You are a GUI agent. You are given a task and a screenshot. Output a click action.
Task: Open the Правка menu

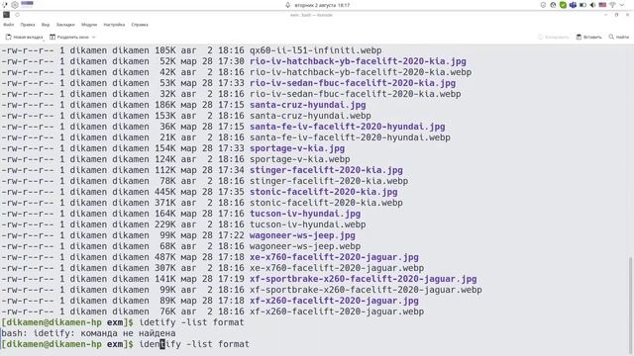pos(28,25)
